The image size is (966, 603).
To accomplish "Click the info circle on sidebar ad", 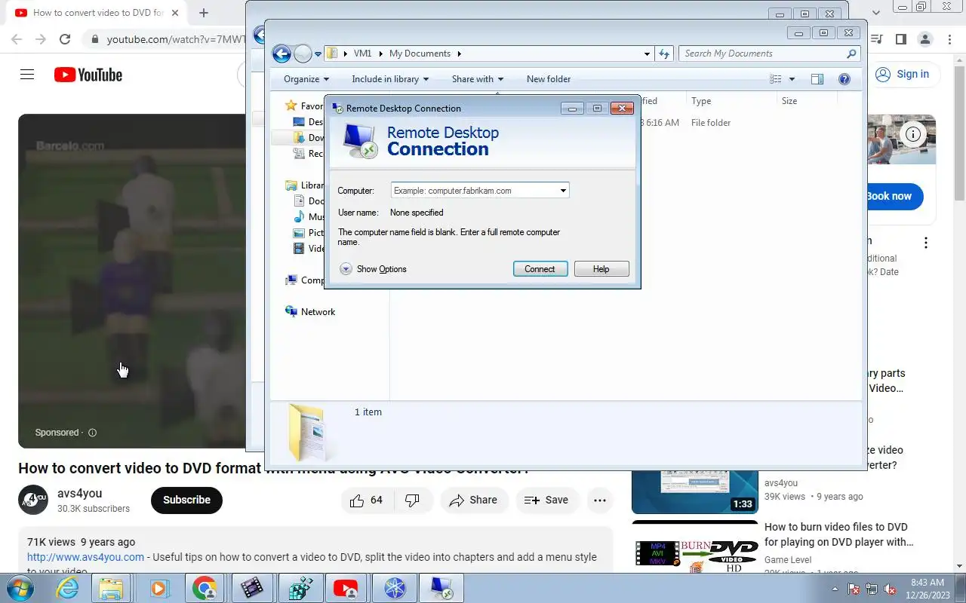I will click(913, 135).
